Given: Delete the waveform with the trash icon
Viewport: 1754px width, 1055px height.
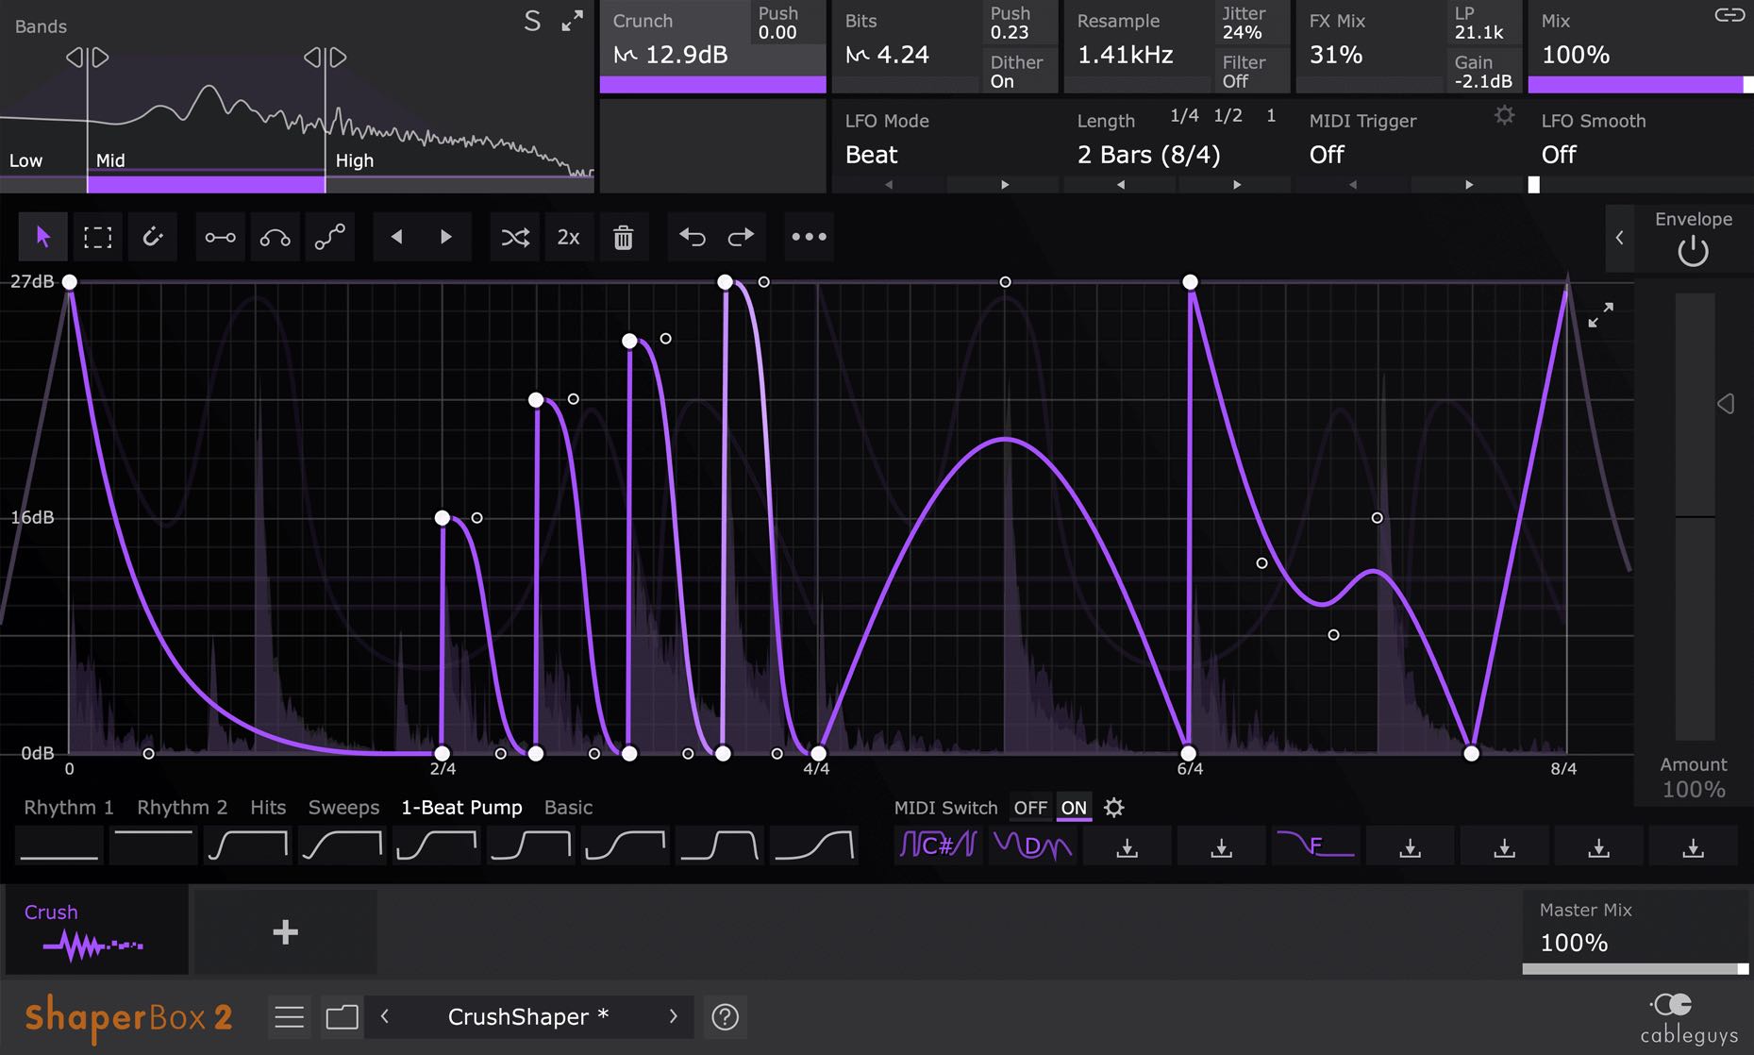Looking at the screenshot, I should pyautogui.click(x=623, y=237).
